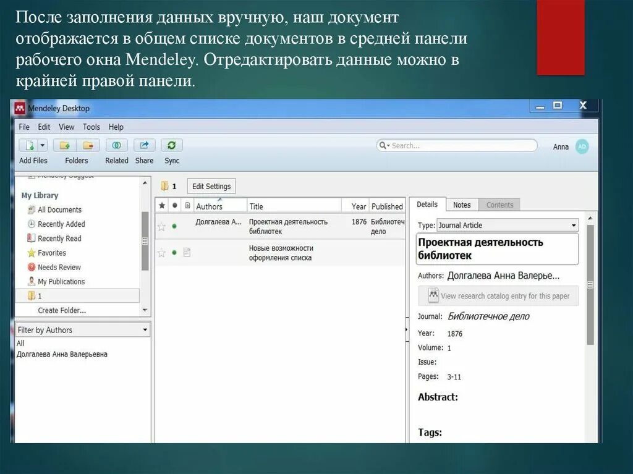The height and width of the screenshot is (474, 633).
Task: Select row titled Проектная деятельность библиотек
Action: click(280, 226)
